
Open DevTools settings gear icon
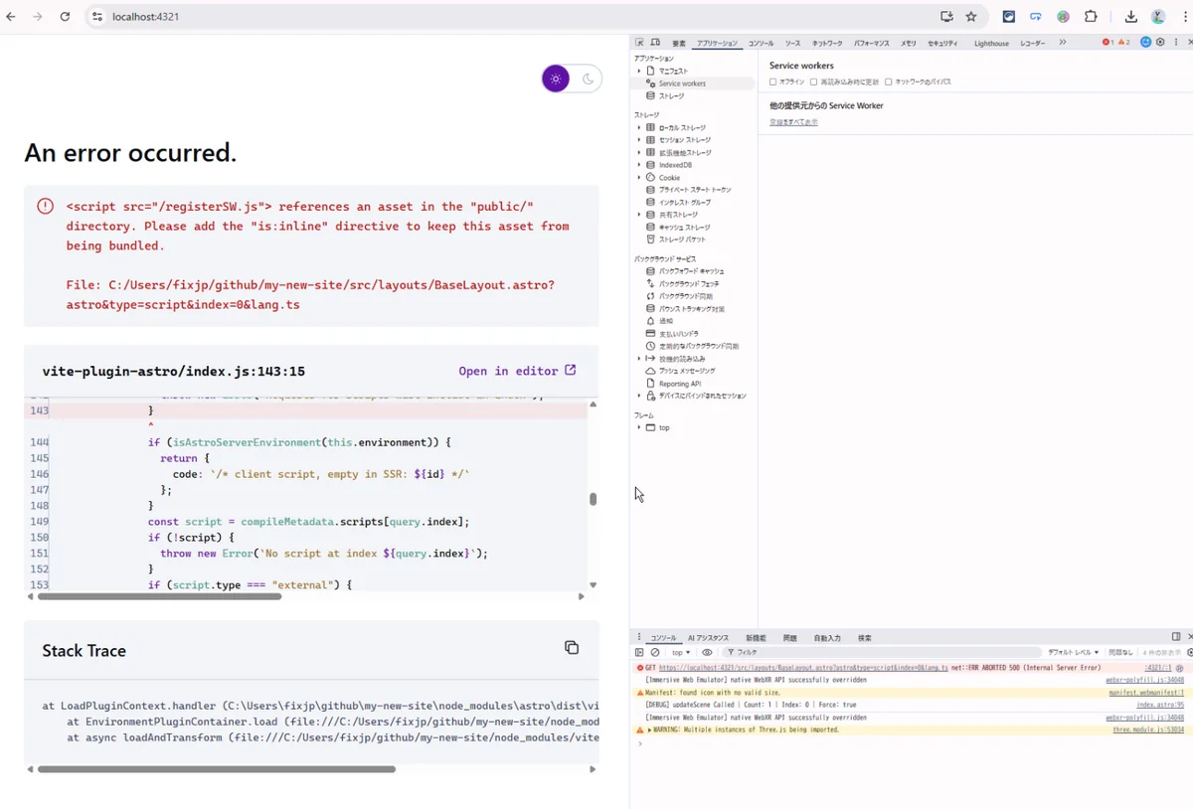1159,43
